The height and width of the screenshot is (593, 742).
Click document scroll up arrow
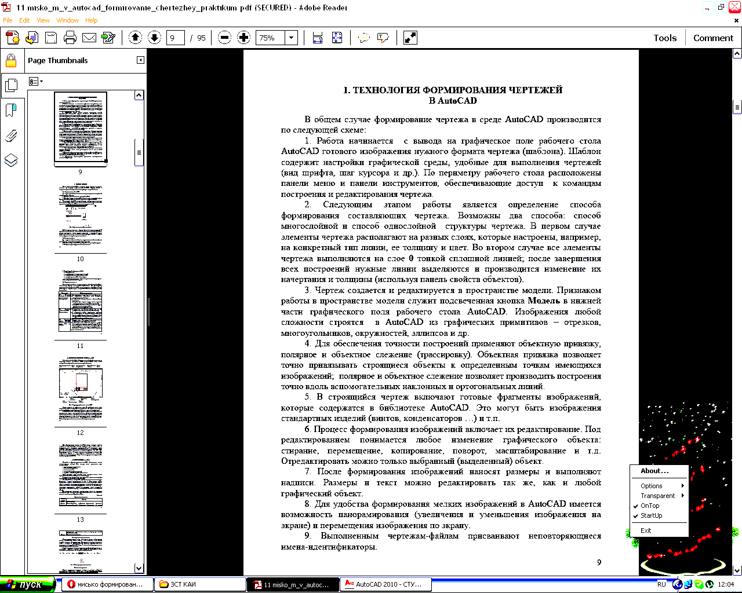click(737, 54)
